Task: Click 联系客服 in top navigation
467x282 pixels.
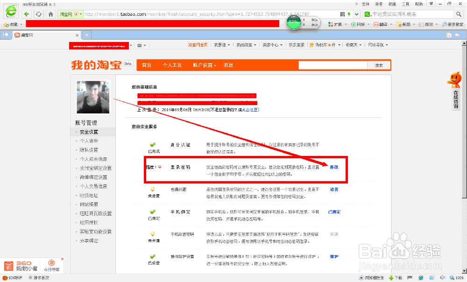Action: [297, 45]
